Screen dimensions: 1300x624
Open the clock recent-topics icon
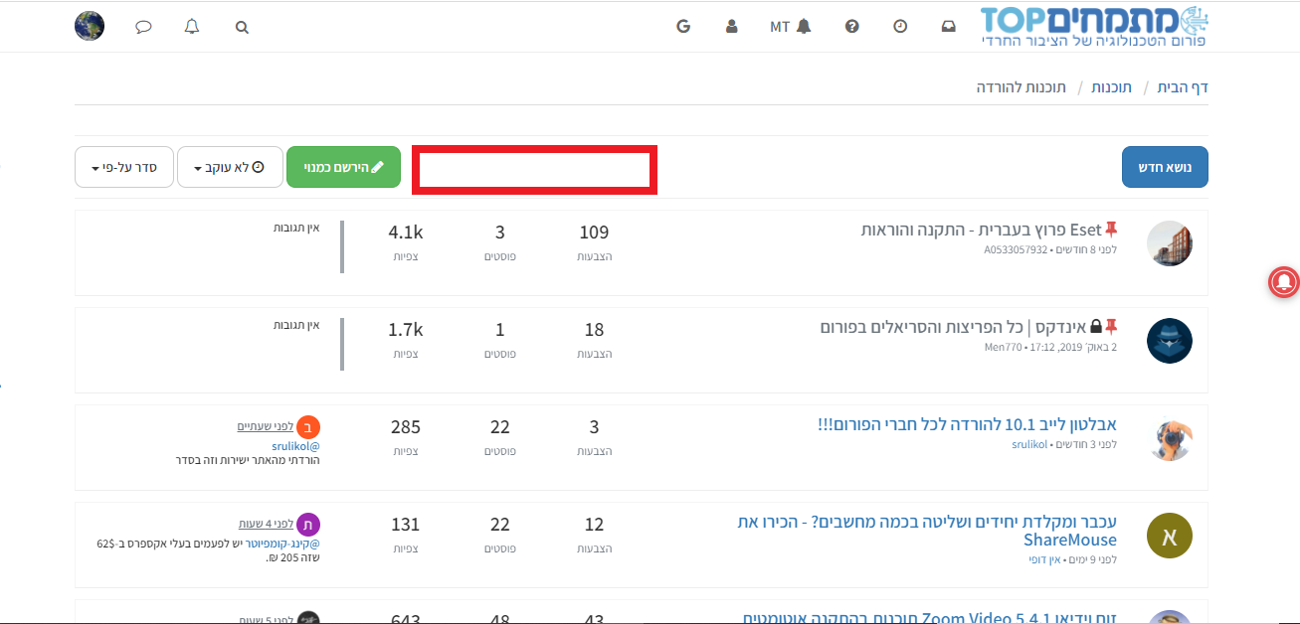(900, 27)
